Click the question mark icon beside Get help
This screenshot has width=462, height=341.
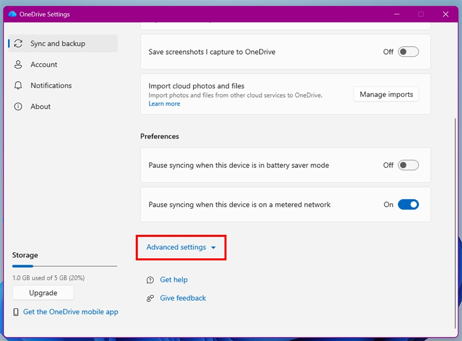point(150,280)
